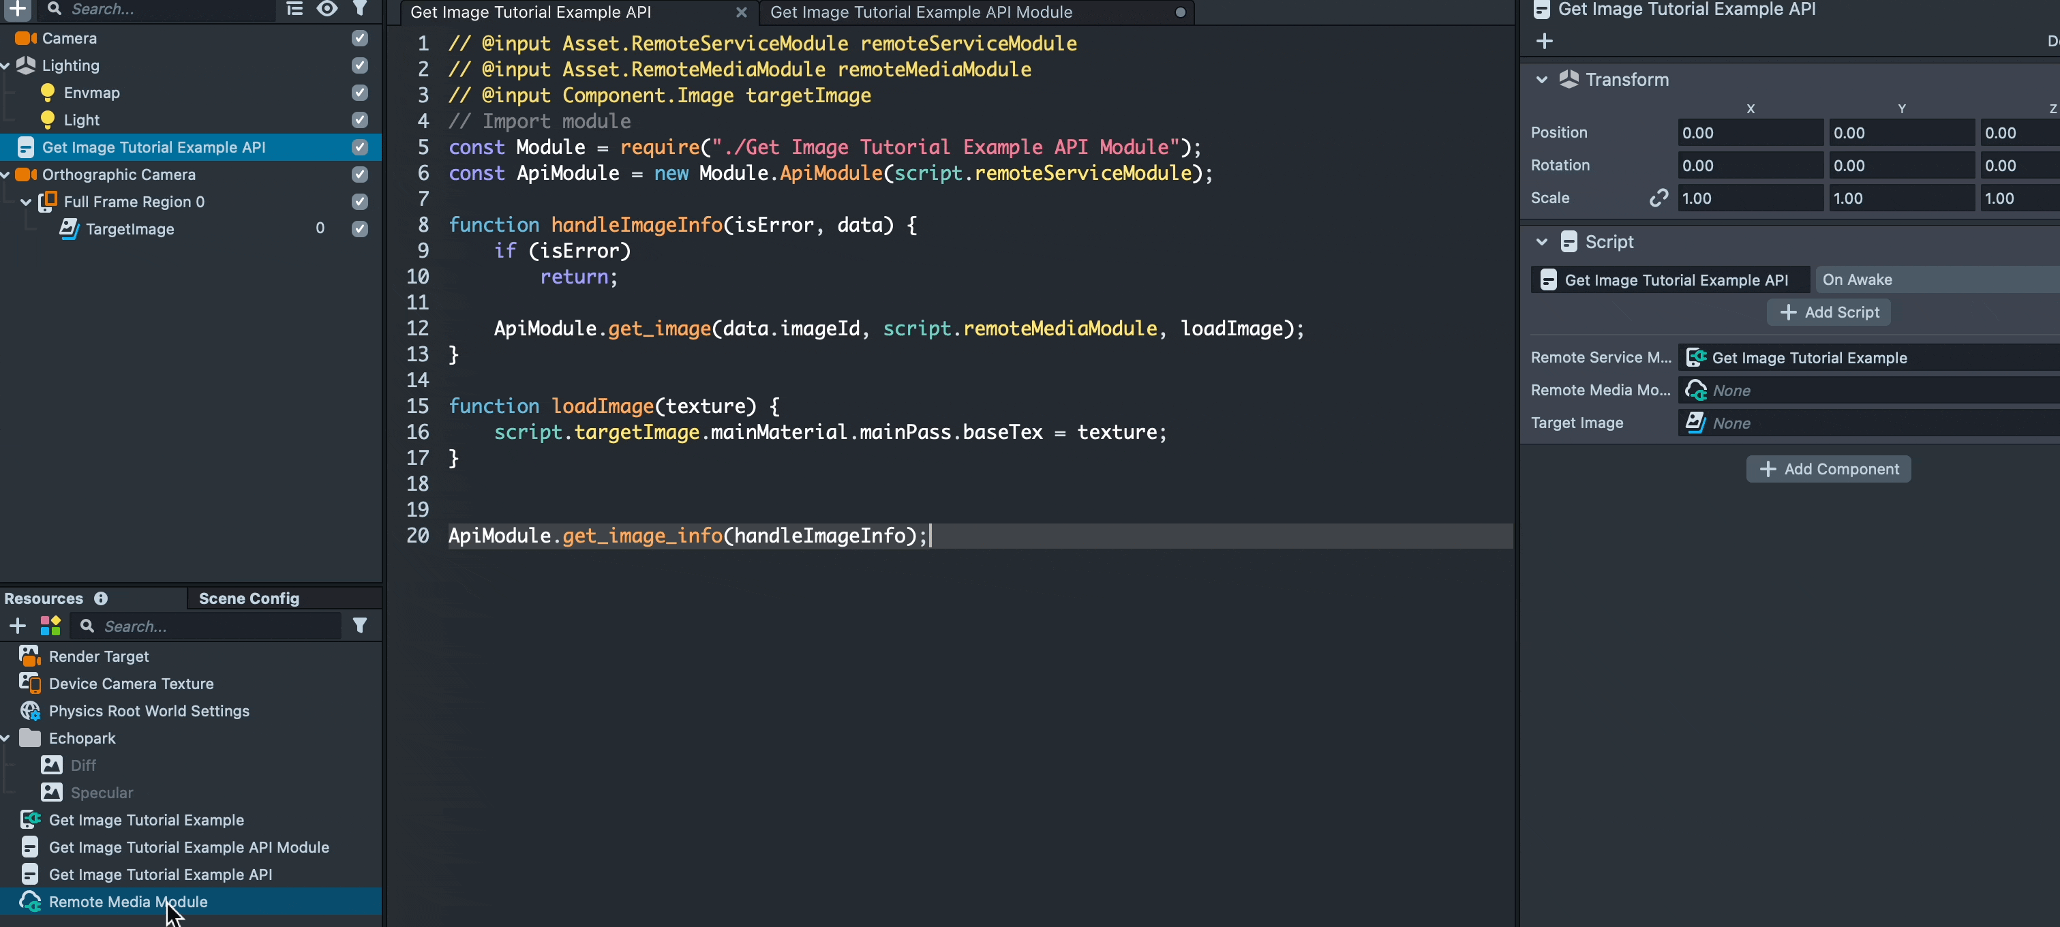This screenshot has height=927, width=2060.
Task: Switch to Get Image Tutorial Example API Module tab
Action: click(921, 12)
